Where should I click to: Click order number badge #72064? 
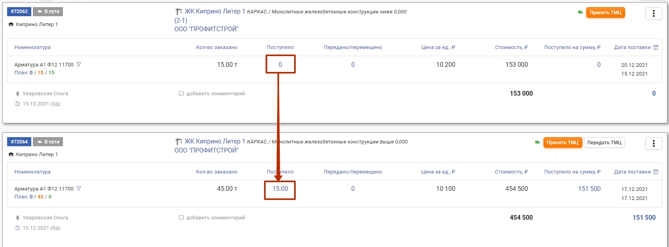19,142
